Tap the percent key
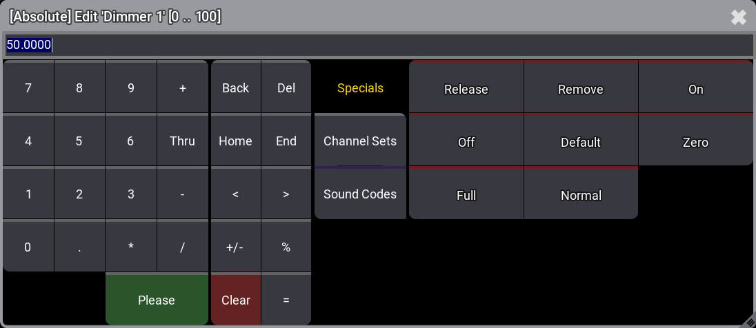Screen dimensions: 756x328 pos(286,247)
